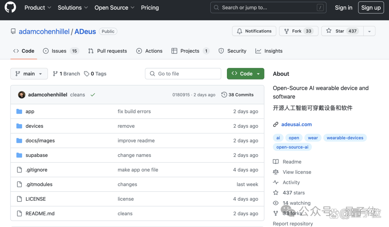The width and height of the screenshot is (389, 227).
Task: Click the LICENSE file icon
Action: pos(19,199)
